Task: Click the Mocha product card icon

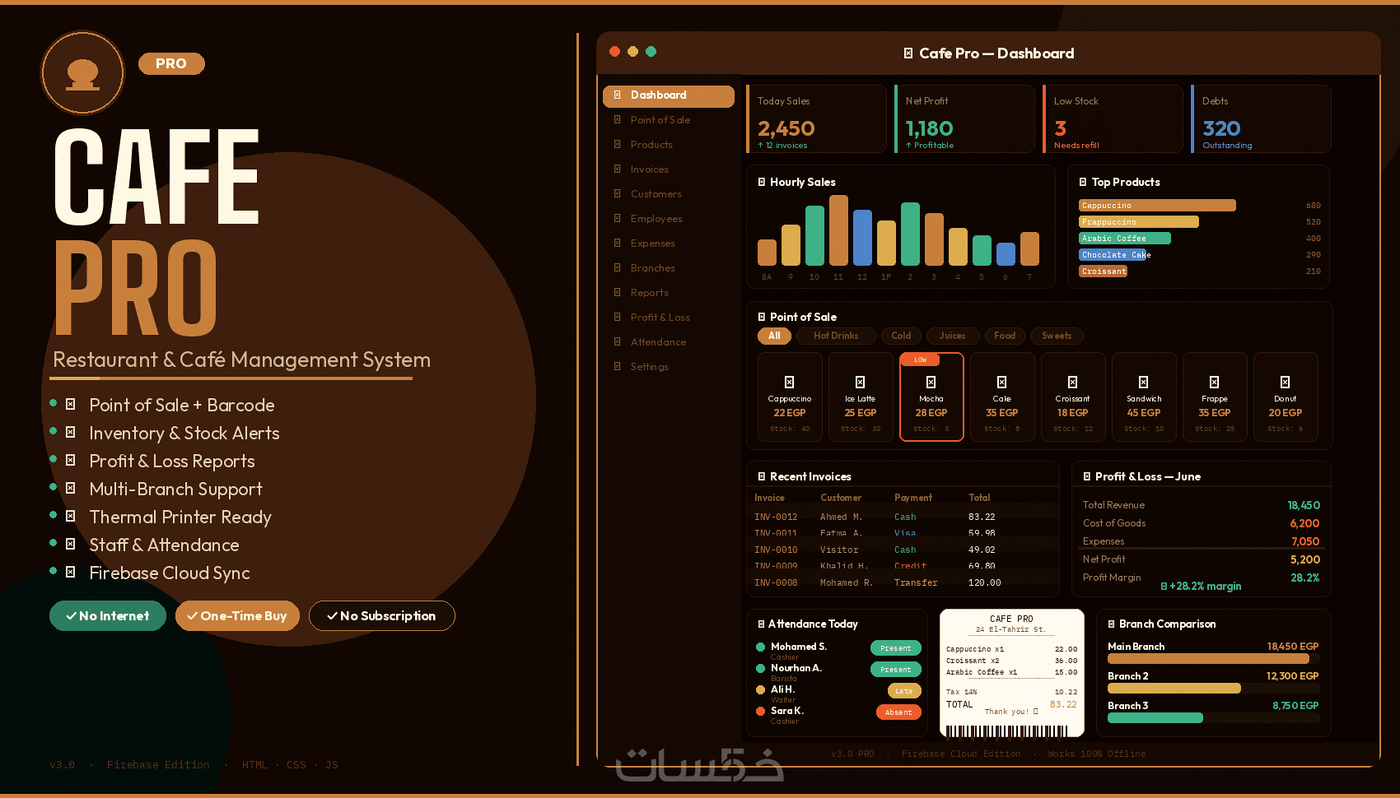Action: pos(931,382)
